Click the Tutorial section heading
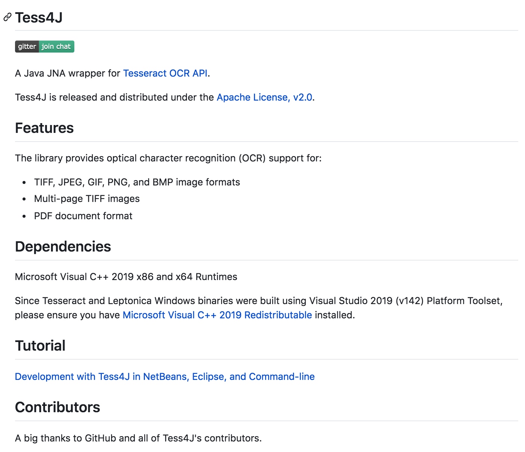Viewport: 525px width, 452px height. [x=40, y=346]
